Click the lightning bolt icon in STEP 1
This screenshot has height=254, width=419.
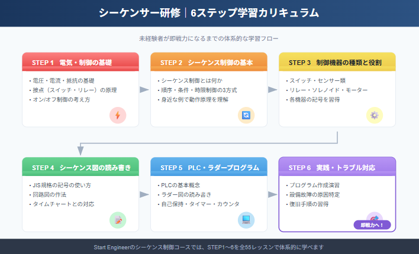(x=118, y=116)
